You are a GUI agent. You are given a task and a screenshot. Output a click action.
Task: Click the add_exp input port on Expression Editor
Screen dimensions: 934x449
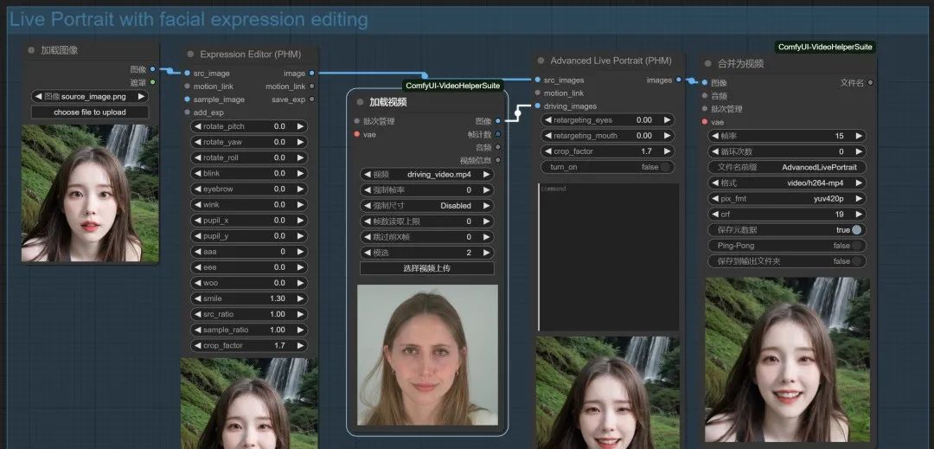point(188,112)
